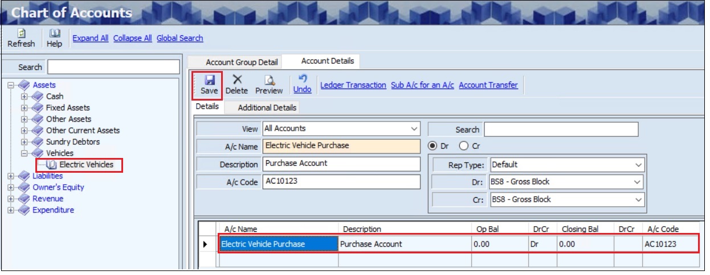The image size is (710, 275).
Task: Click the Global Search link
Action: pos(179,38)
